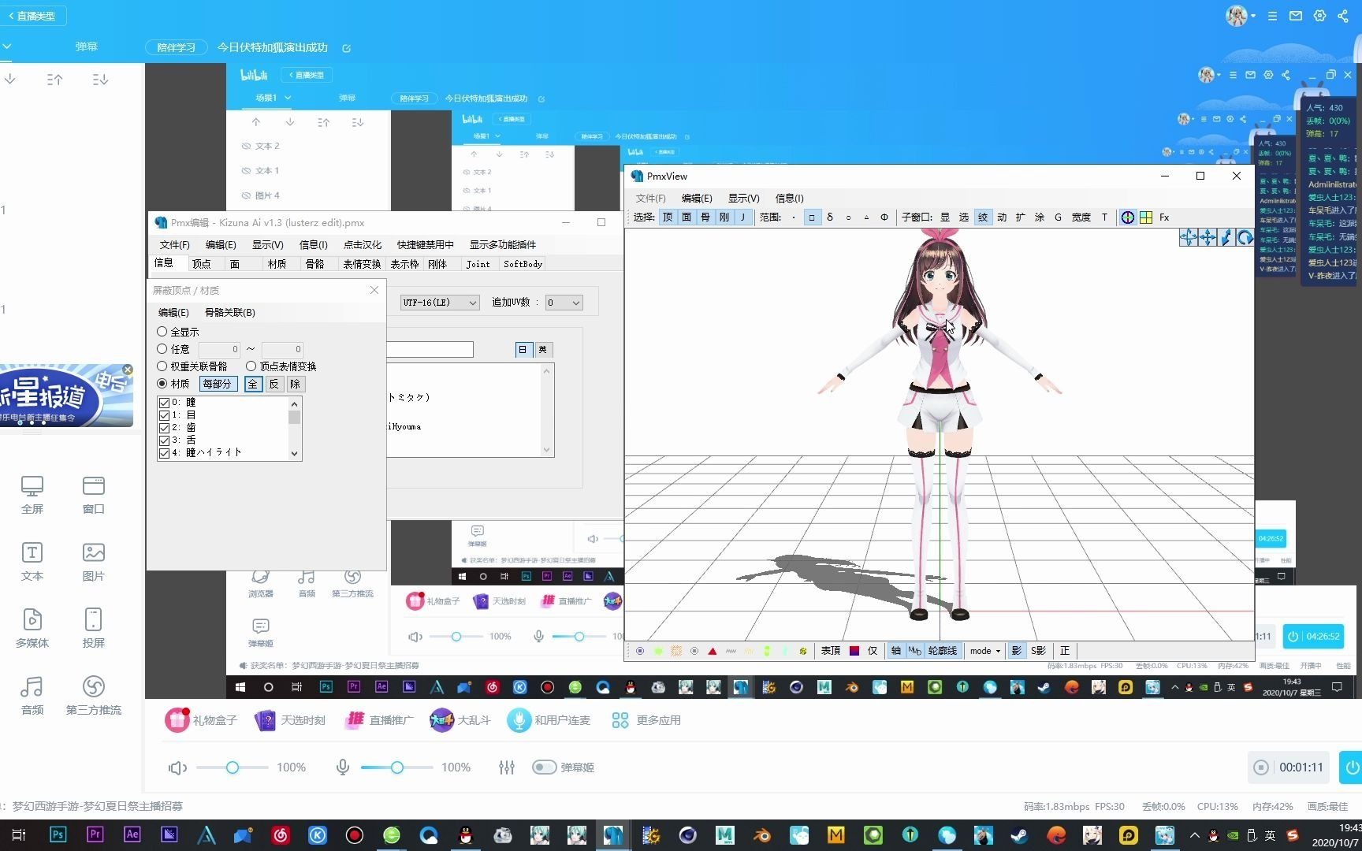The width and height of the screenshot is (1362, 851).
Task: Adjust the microphone volume slider
Action: 396,767
